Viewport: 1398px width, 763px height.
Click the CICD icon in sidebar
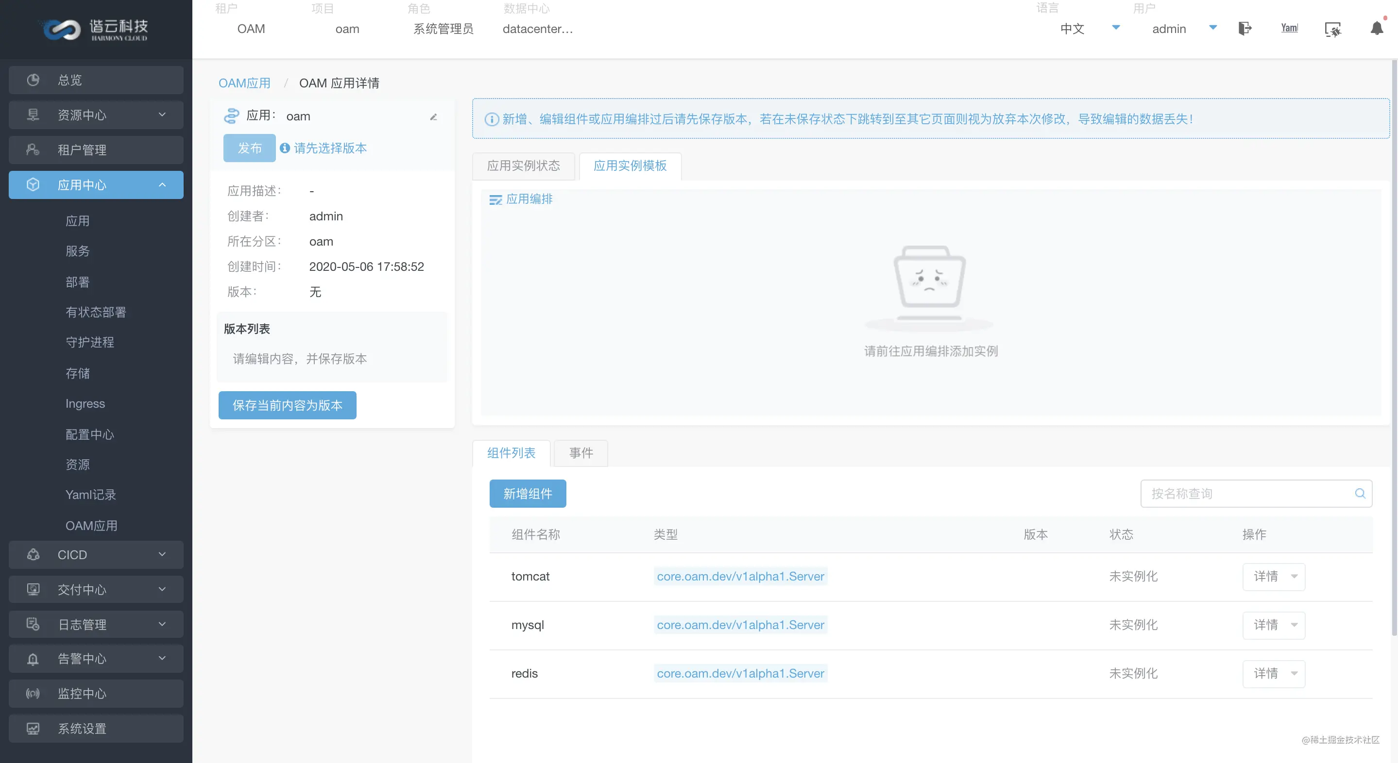pos(33,555)
